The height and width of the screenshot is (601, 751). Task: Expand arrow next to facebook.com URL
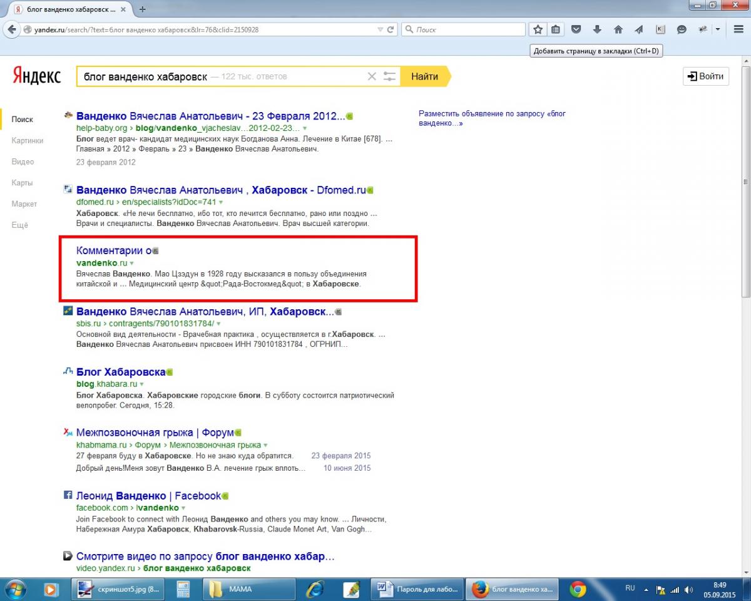[183, 508]
